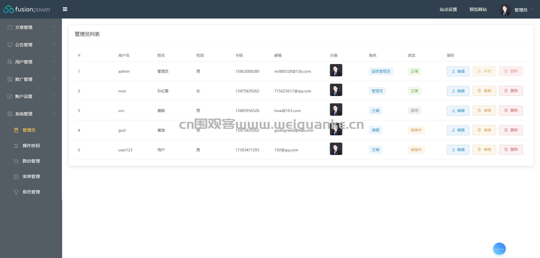This screenshot has width=540, height=258.
Task: Click the 邮箱 column header
Action: 278,55
